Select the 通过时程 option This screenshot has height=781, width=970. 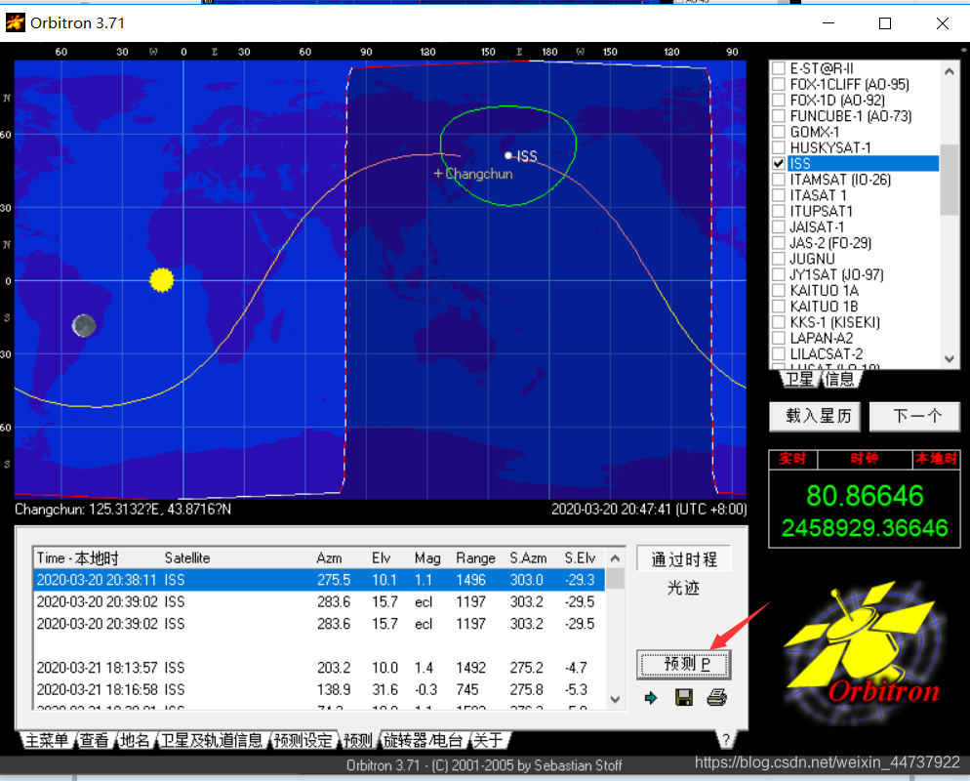tap(683, 559)
